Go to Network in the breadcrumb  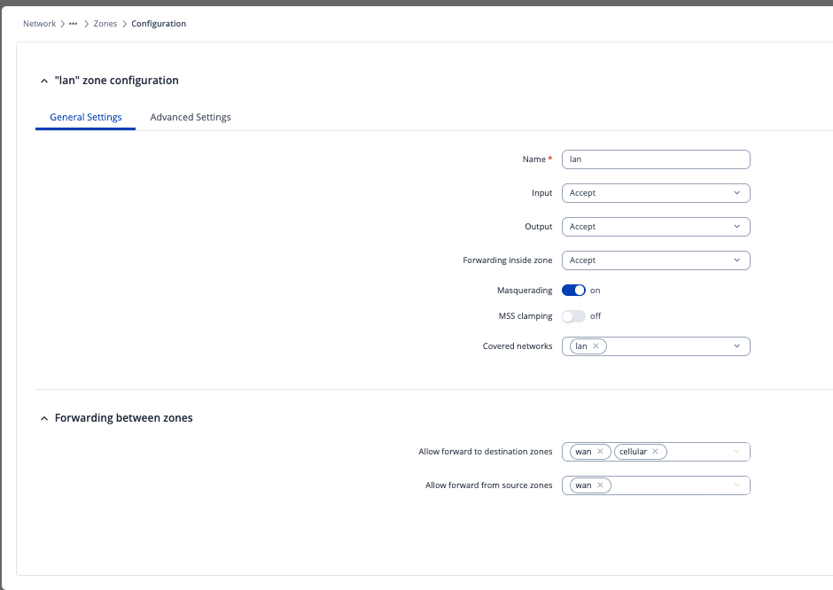coord(39,24)
